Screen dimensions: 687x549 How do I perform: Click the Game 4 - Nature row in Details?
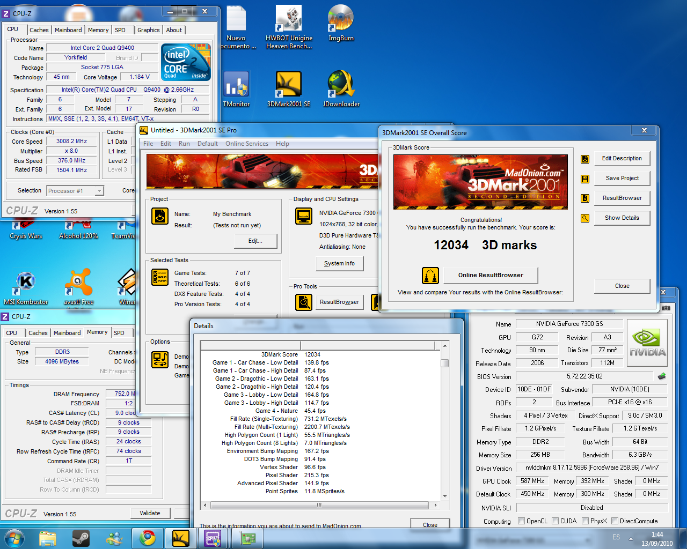pos(320,411)
